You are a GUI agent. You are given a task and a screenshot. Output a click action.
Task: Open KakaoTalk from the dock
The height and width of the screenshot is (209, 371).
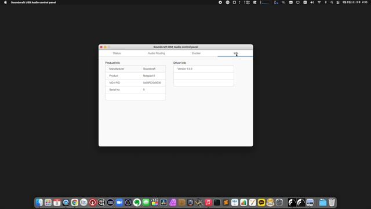tap(261, 203)
